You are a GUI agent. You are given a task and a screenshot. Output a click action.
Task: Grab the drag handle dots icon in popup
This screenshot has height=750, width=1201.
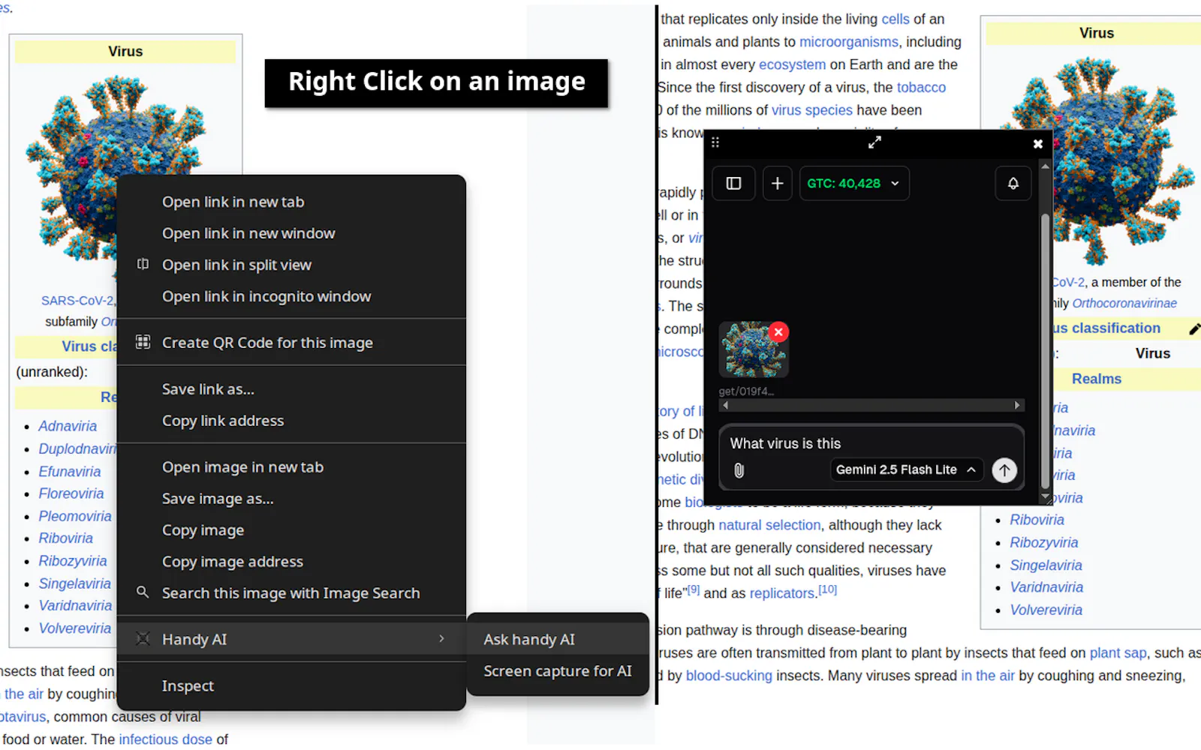pos(715,142)
